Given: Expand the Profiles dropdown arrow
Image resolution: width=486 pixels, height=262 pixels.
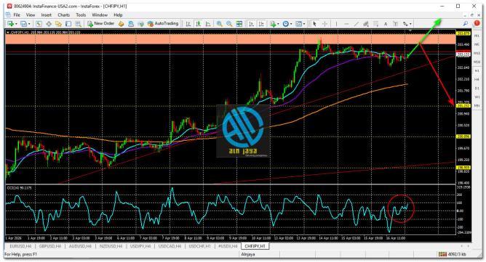Looking at the screenshot, I should coord(29,24).
